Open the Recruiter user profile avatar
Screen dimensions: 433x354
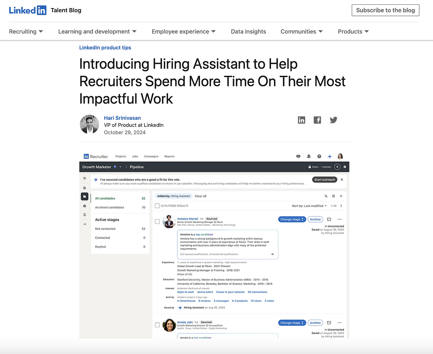pyautogui.click(x=340, y=156)
